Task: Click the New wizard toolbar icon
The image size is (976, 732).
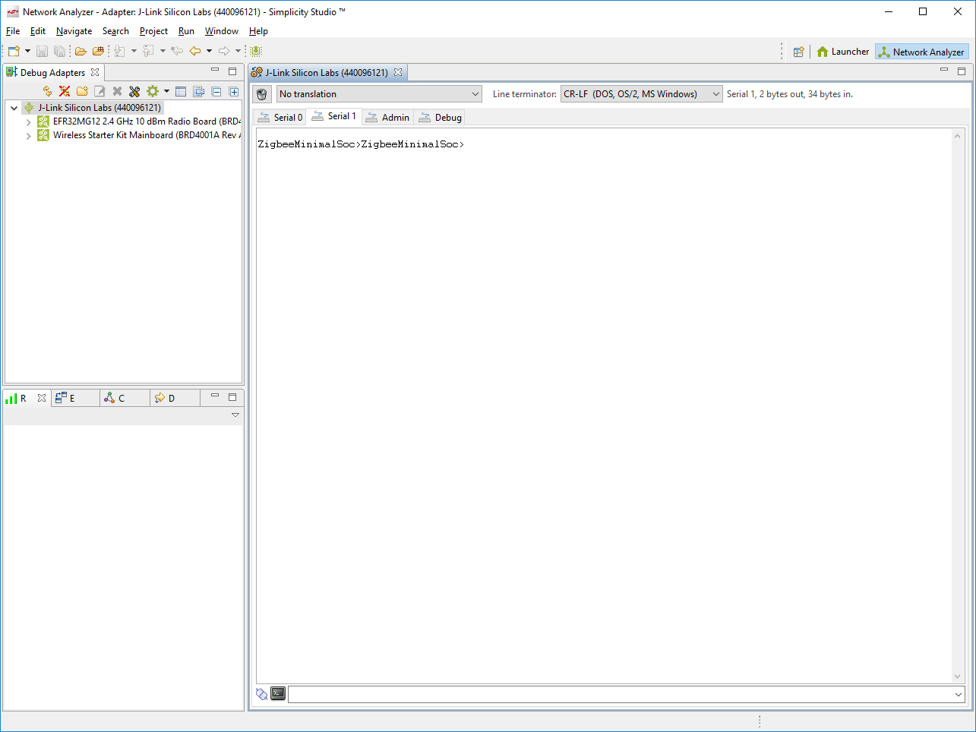Action: (14, 51)
